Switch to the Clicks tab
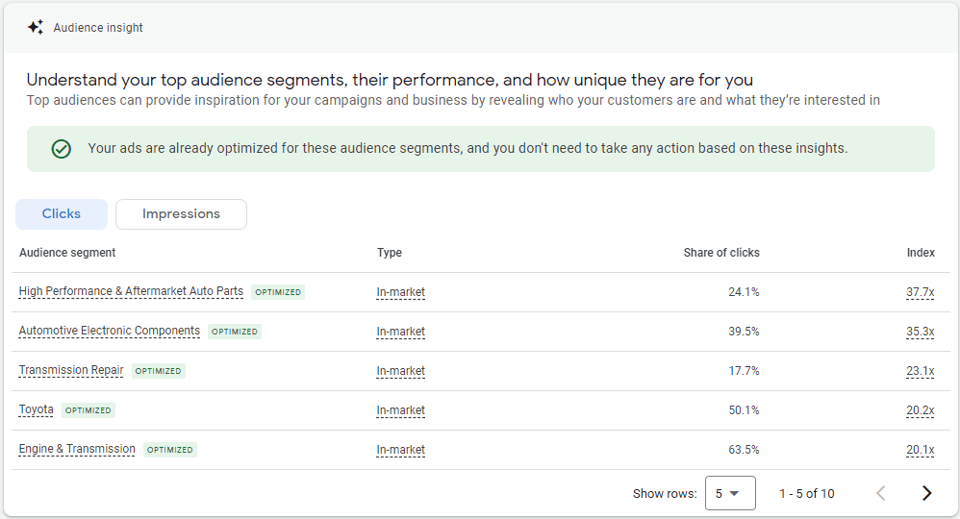Image resolution: width=960 pixels, height=519 pixels. click(x=62, y=214)
